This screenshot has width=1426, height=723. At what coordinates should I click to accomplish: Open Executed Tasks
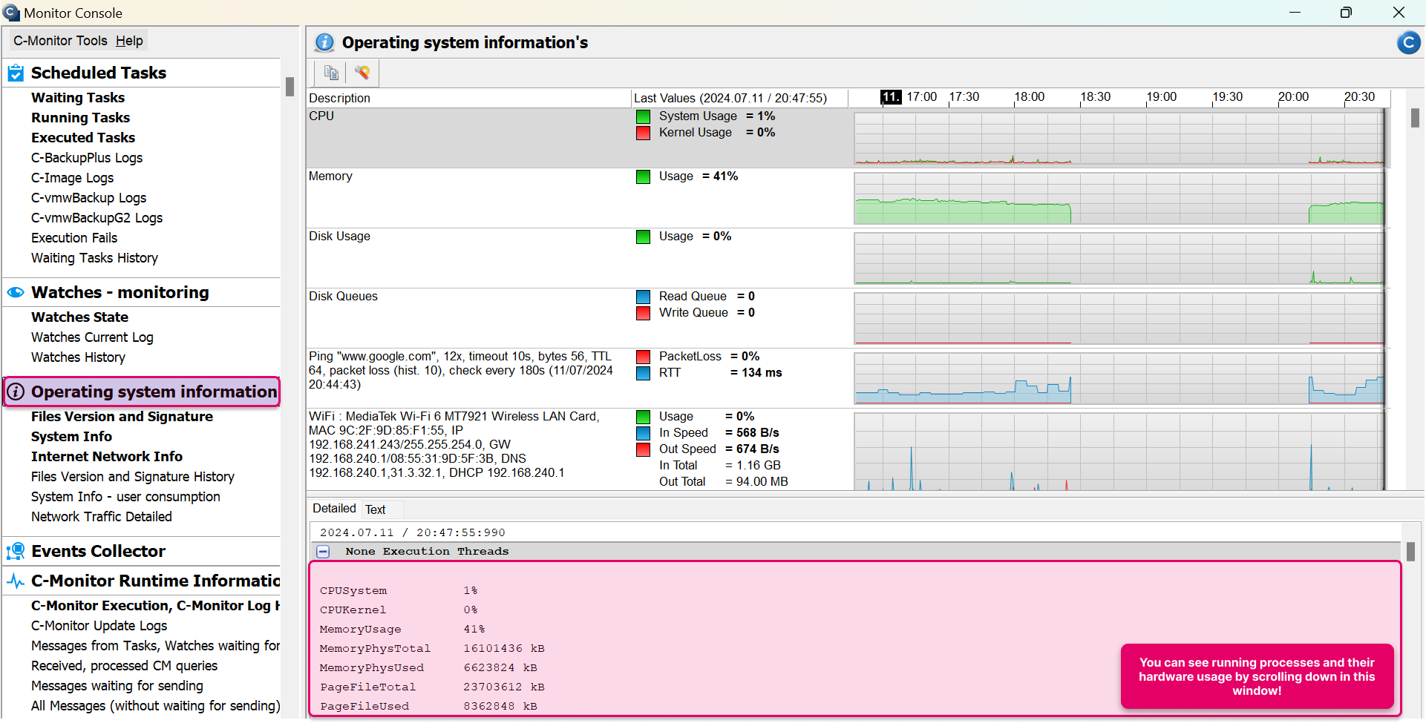(x=83, y=138)
